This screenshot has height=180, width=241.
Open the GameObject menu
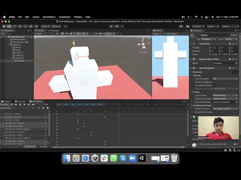(x=49, y=17)
